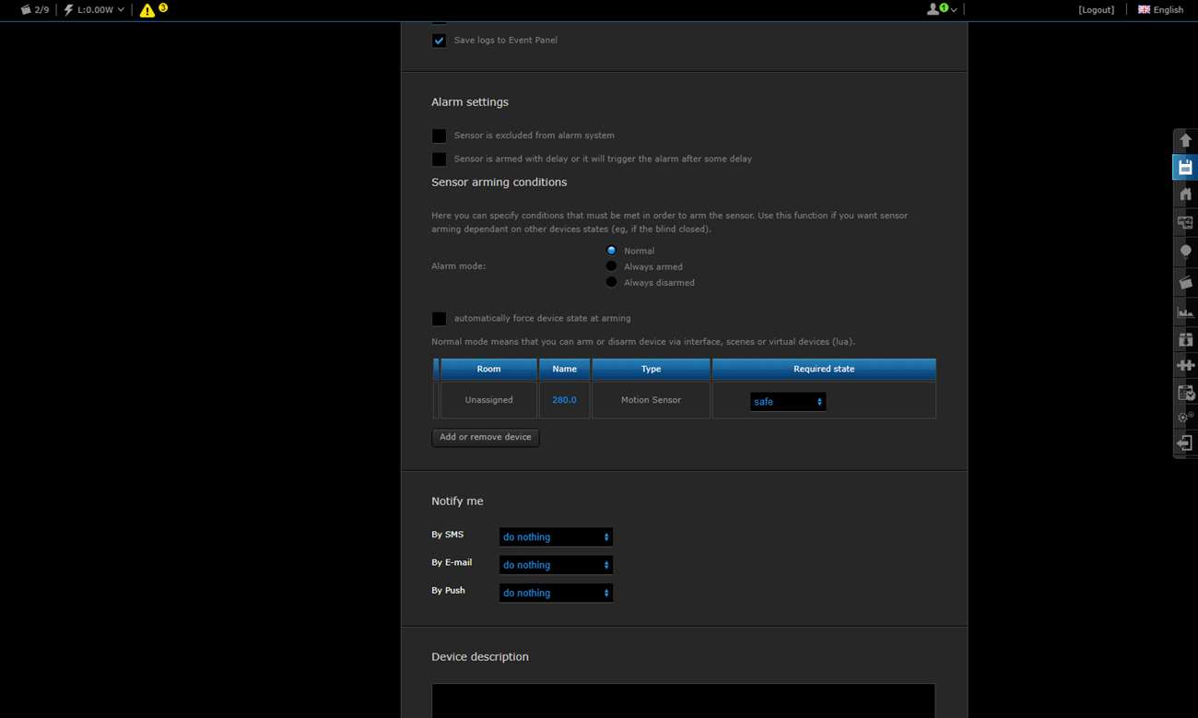This screenshot has width=1198, height=718.
Task: Open the scenes clapperboard sidebar icon
Action: click(x=1185, y=282)
